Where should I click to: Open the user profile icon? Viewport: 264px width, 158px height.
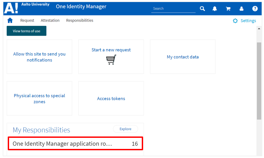(241, 9)
